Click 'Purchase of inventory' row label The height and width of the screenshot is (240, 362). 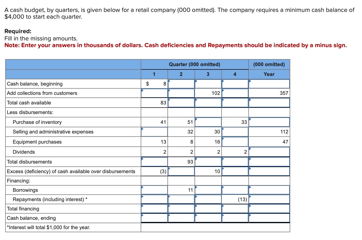37,122
